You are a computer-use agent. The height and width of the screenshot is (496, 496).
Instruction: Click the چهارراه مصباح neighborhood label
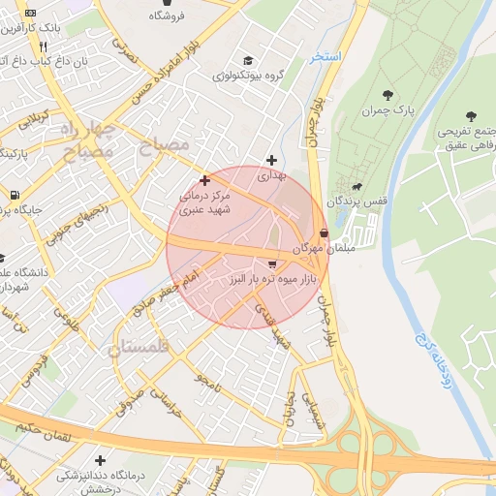point(88,140)
